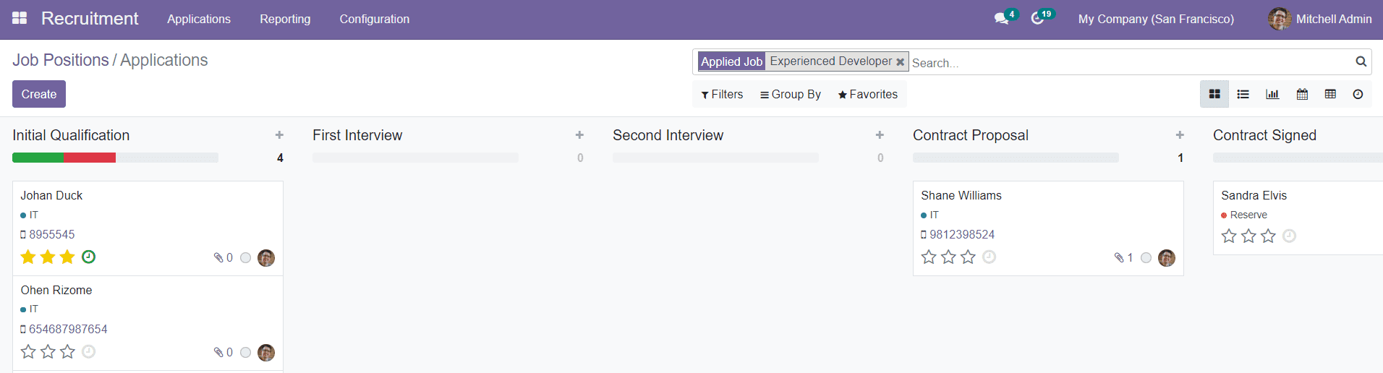Open the conversations messages icon
The image size is (1383, 373).
[1001, 19]
